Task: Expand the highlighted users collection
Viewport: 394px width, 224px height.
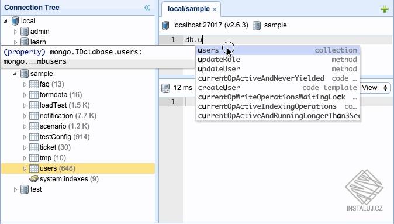Action: click(x=25, y=168)
